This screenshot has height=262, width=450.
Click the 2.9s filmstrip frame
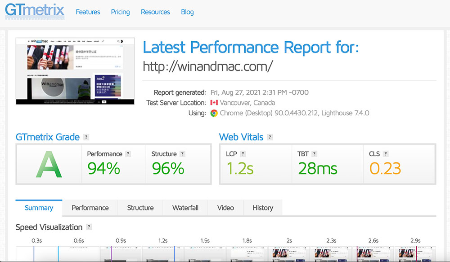tap(415, 253)
